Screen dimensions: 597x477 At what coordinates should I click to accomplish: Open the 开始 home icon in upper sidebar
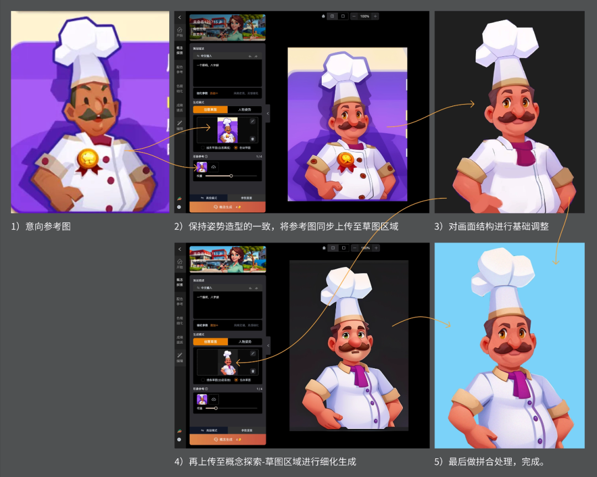tap(180, 31)
